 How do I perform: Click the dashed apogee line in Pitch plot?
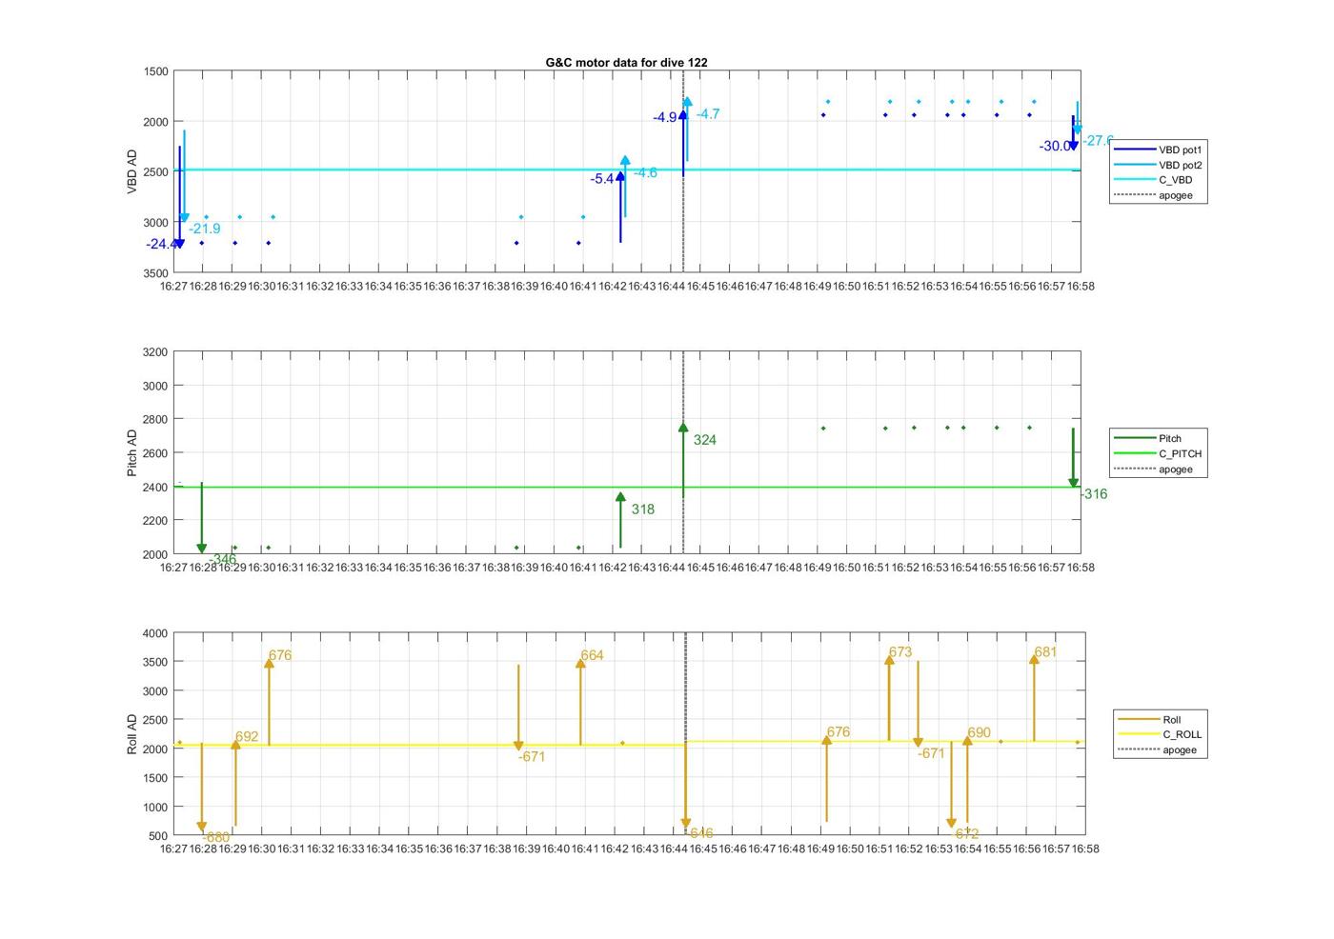683,452
